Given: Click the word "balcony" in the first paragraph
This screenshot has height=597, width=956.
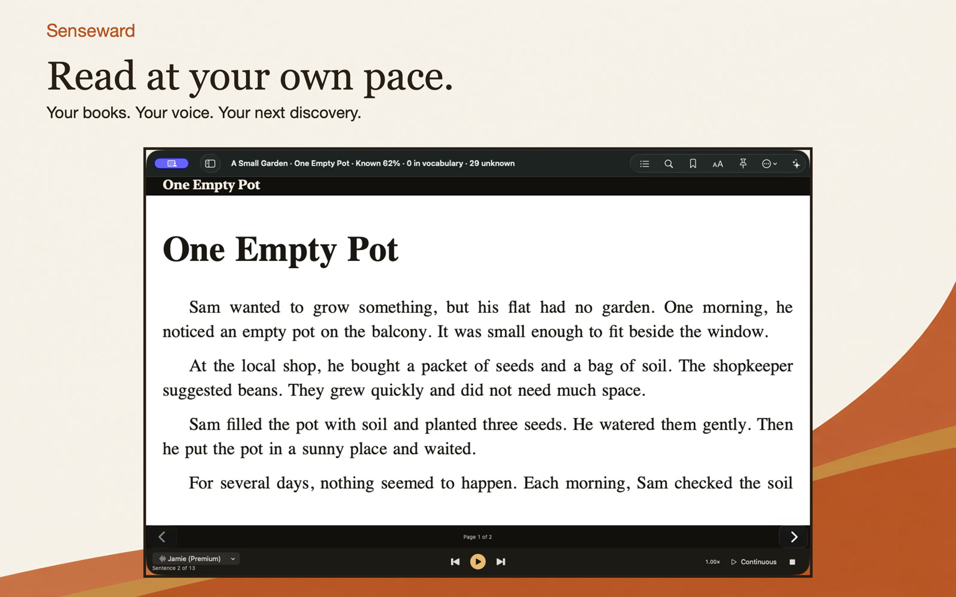Looking at the screenshot, I should (x=399, y=332).
